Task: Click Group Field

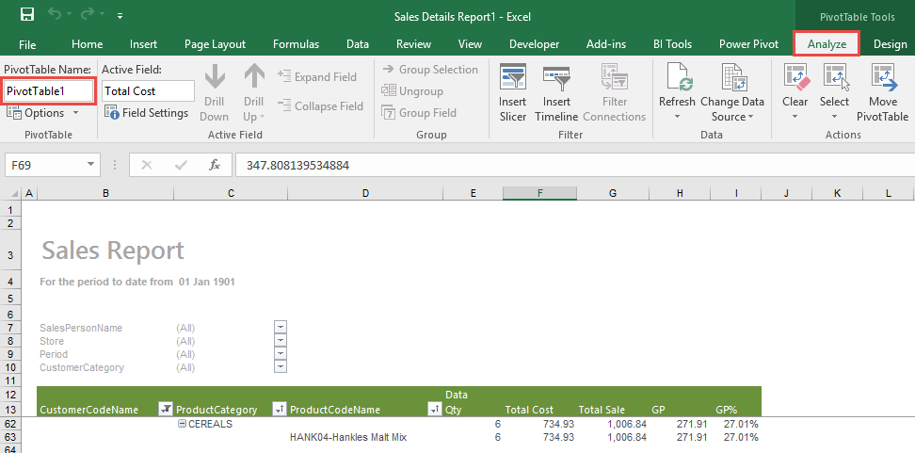Action: coord(419,113)
